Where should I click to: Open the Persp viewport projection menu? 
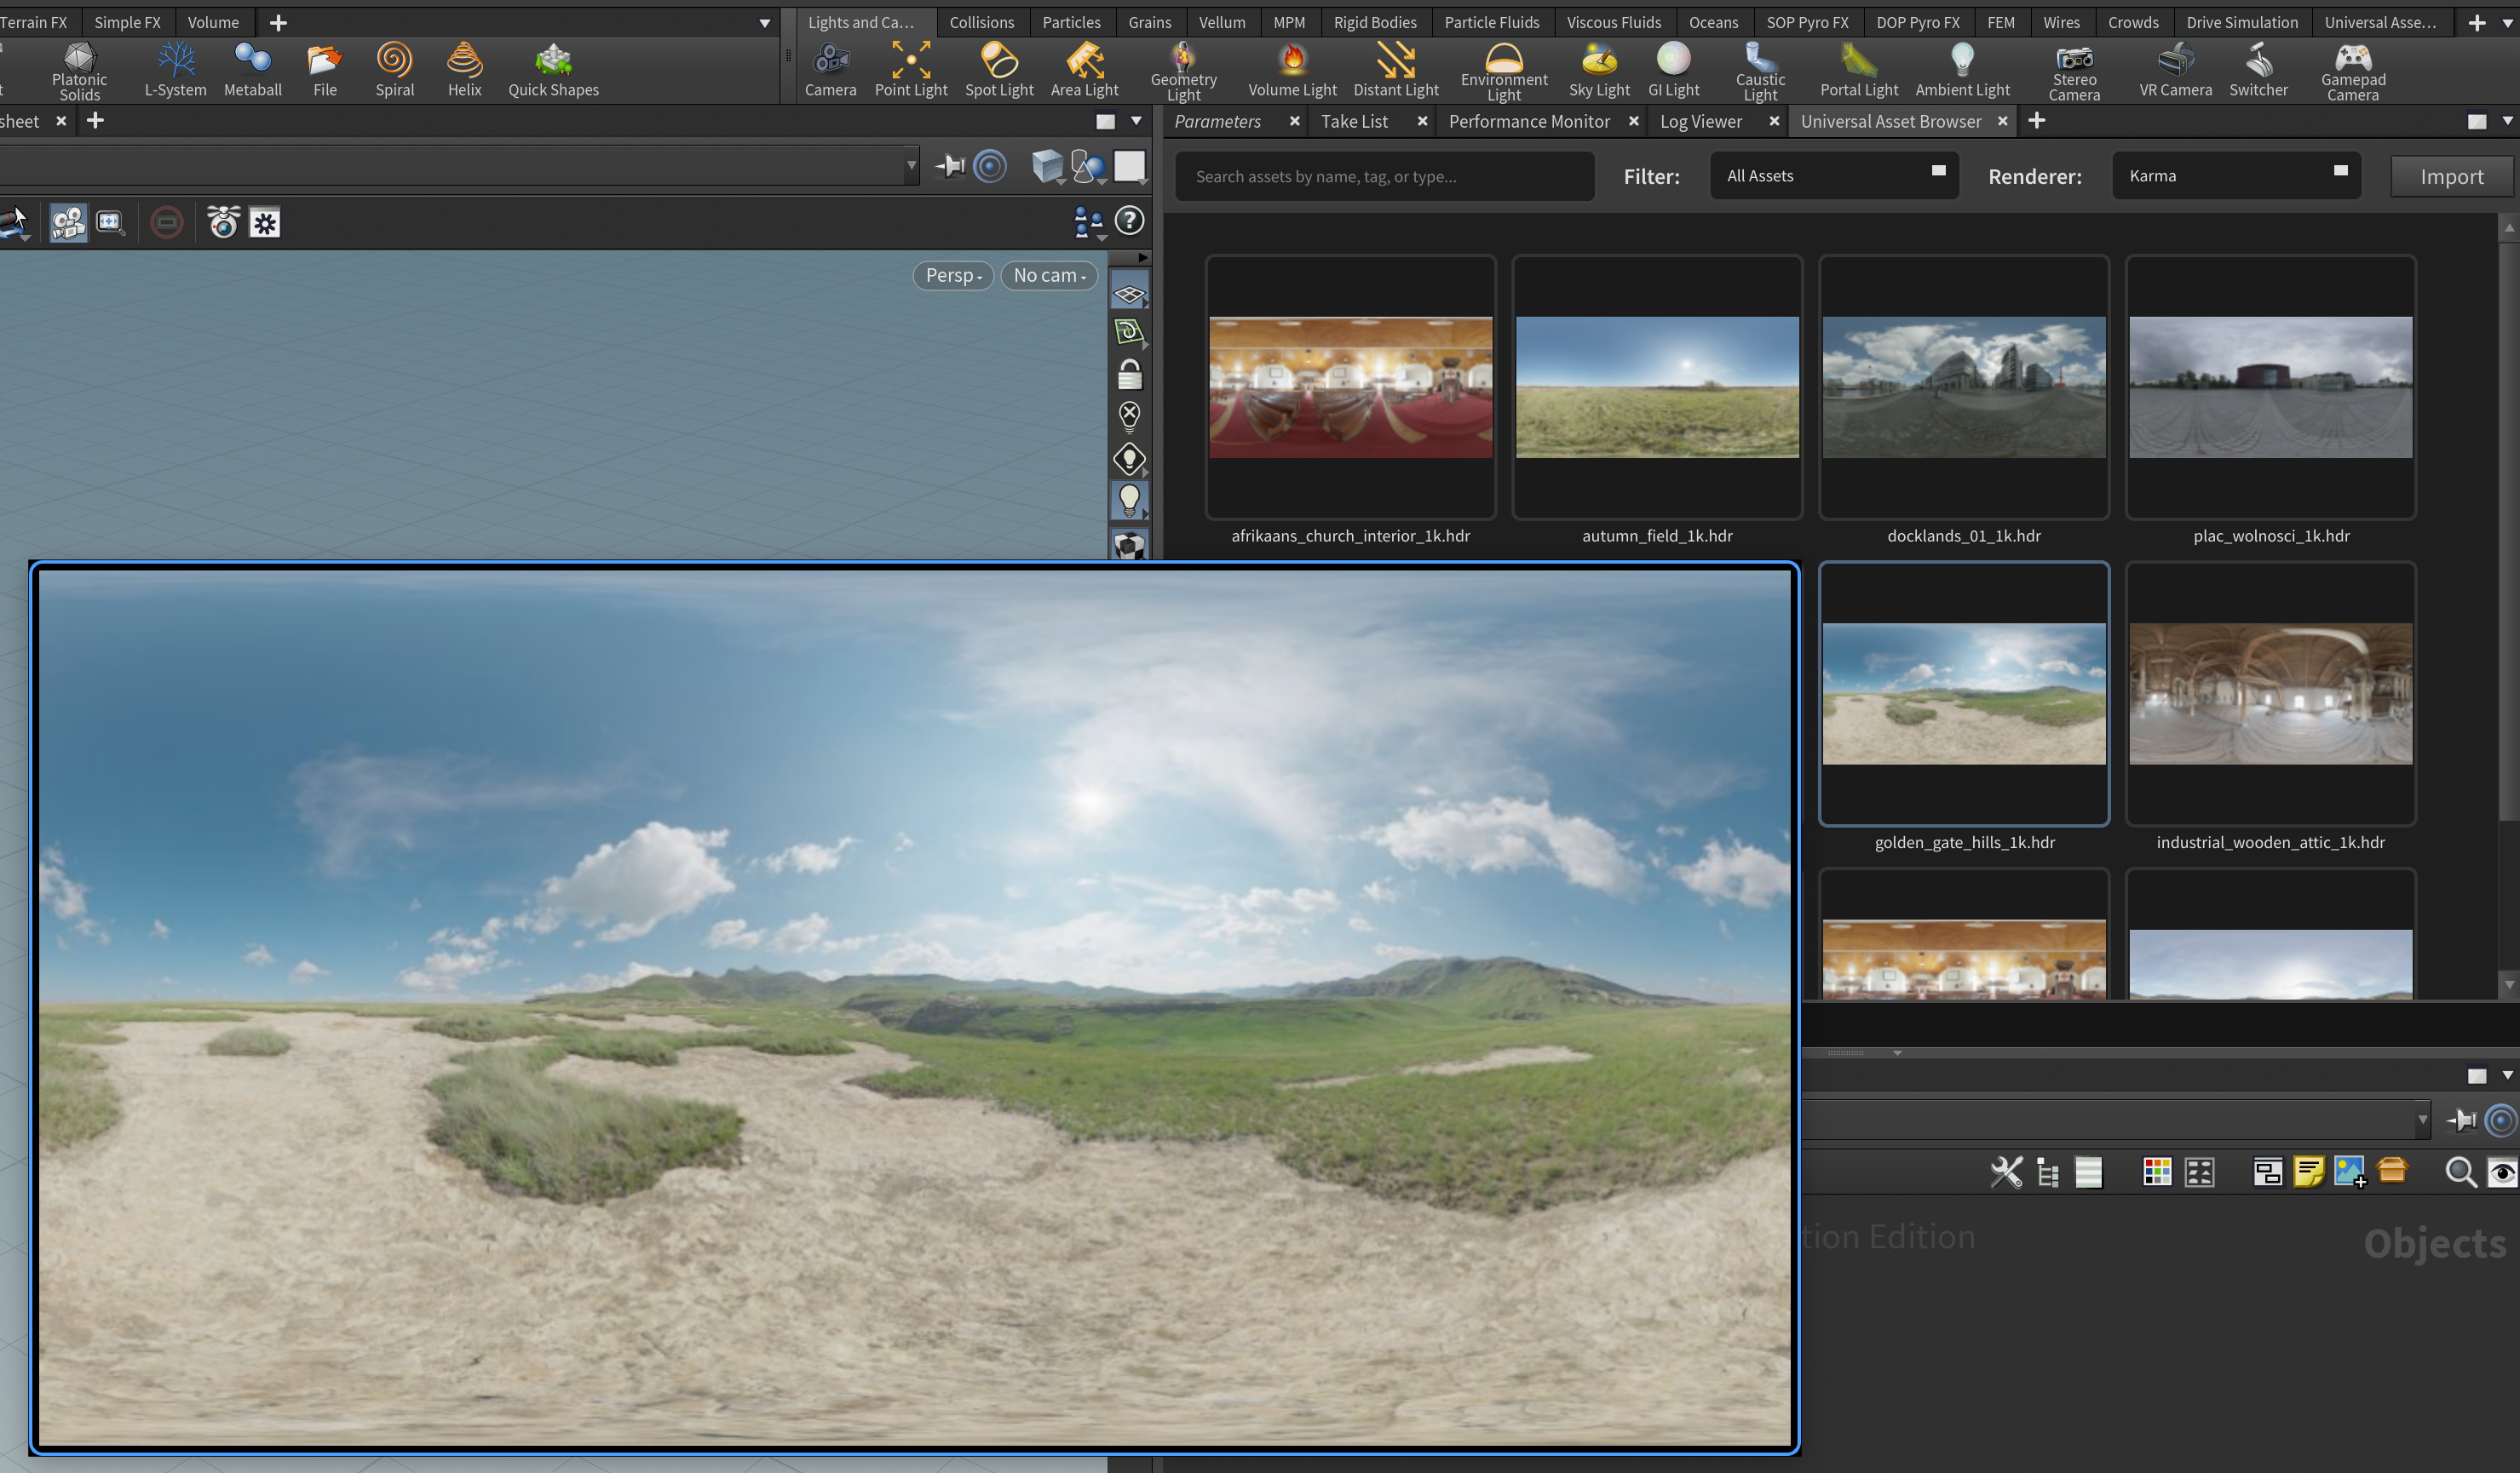pyautogui.click(x=951, y=276)
